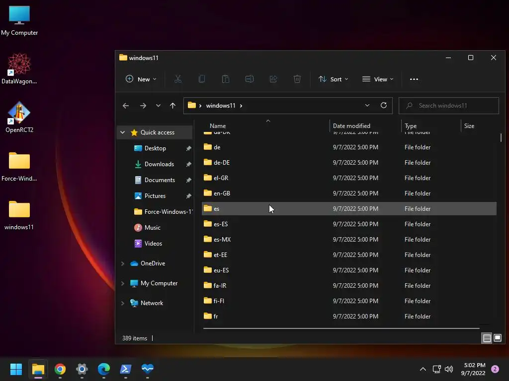Open Pictures in Quick access
Viewport: 509px width, 381px height.
pos(155,195)
